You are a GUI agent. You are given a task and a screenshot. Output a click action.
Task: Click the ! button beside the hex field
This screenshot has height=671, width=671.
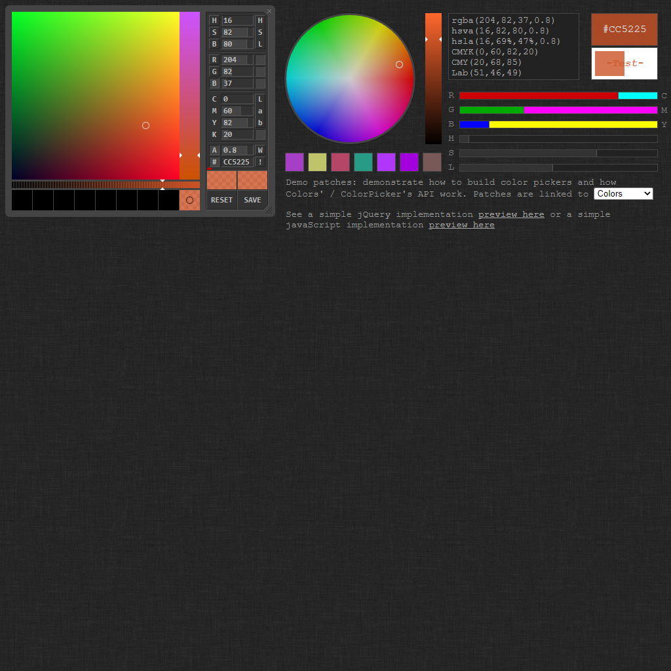coord(259,162)
